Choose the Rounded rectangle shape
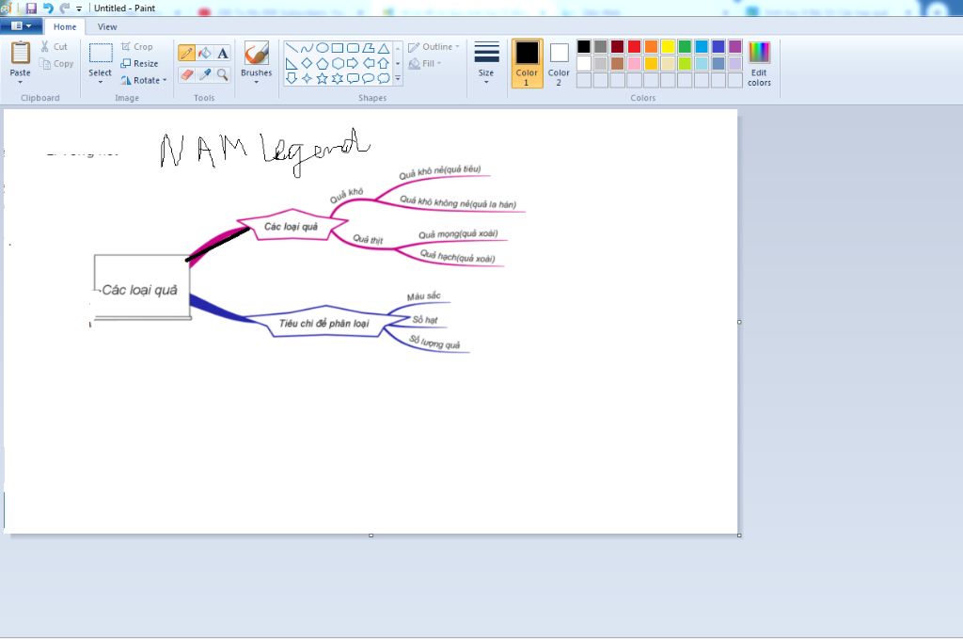963x639 pixels. [x=353, y=48]
